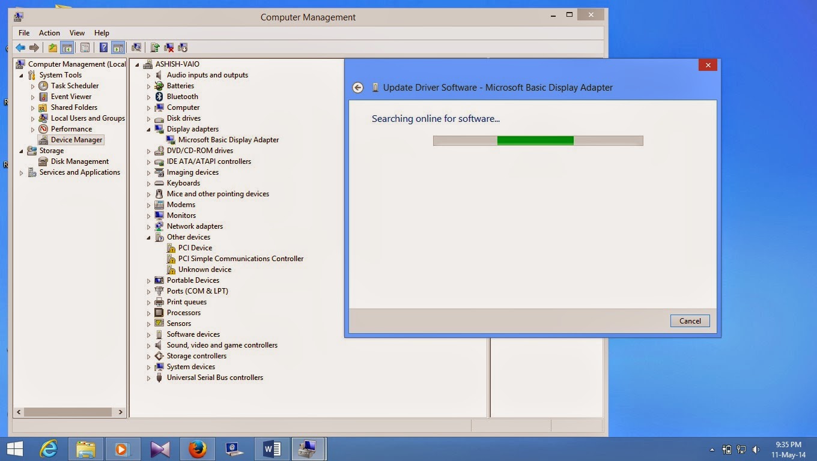This screenshot has width=817, height=461.
Task: Expand the Task Scheduler node arrow
Action: pyautogui.click(x=33, y=86)
